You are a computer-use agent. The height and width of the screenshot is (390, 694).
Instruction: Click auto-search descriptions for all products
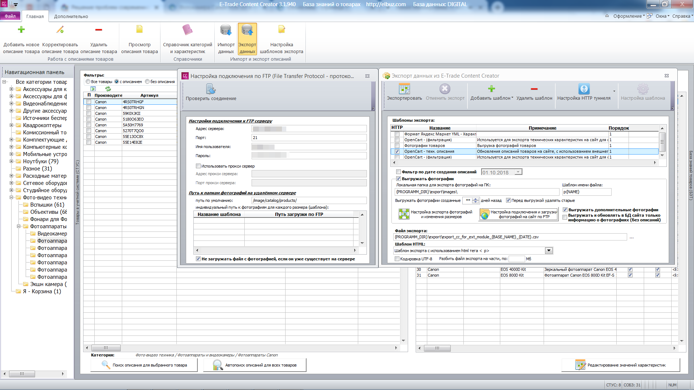pyautogui.click(x=255, y=365)
